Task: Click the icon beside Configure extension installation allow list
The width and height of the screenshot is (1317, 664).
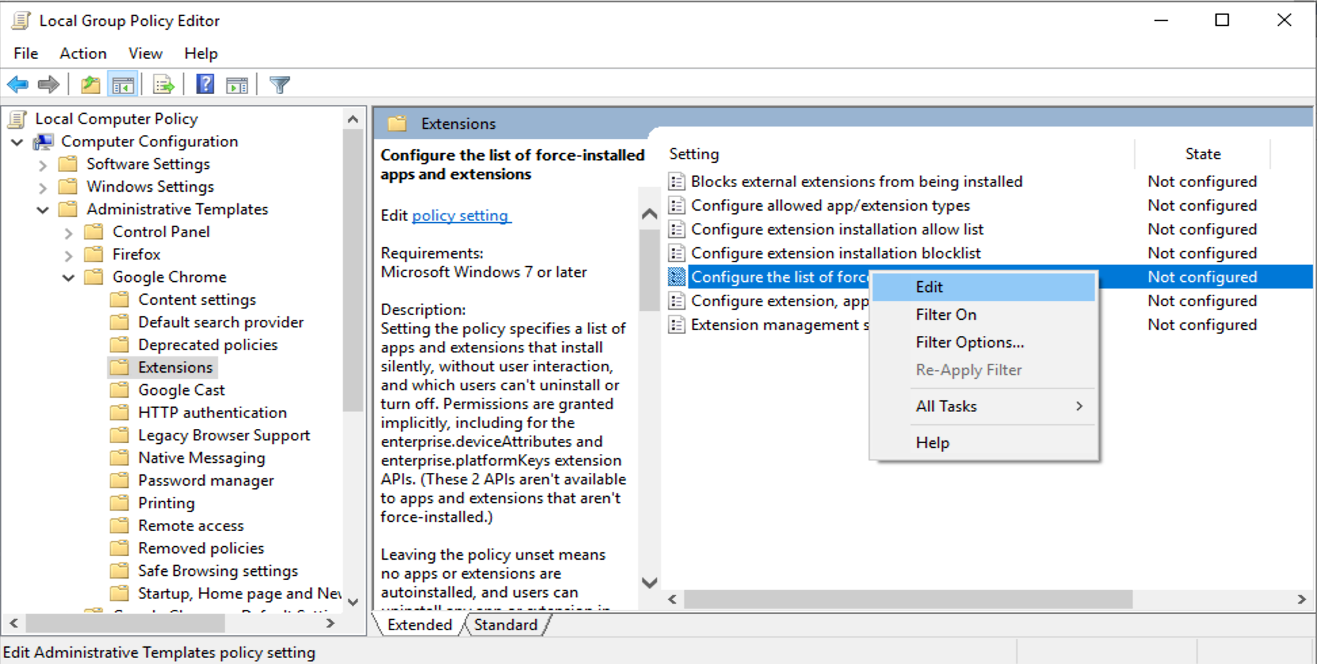Action: (676, 229)
